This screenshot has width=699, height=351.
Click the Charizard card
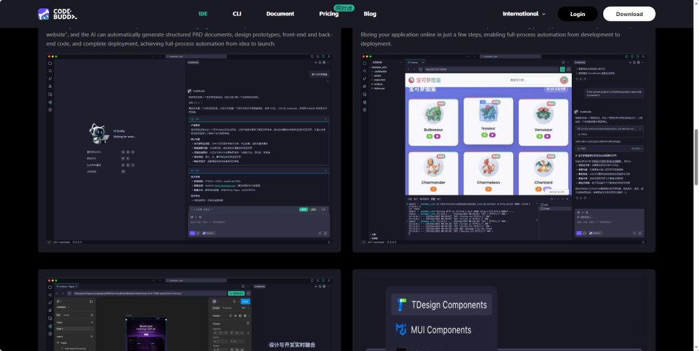543,172
